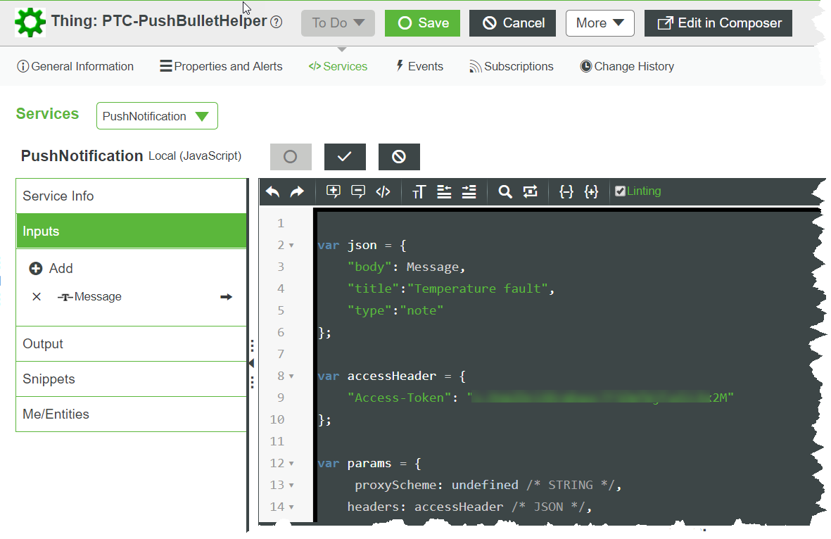Open the PushNotification service dropdown
This screenshot has width=831, height=539.
(157, 116)
